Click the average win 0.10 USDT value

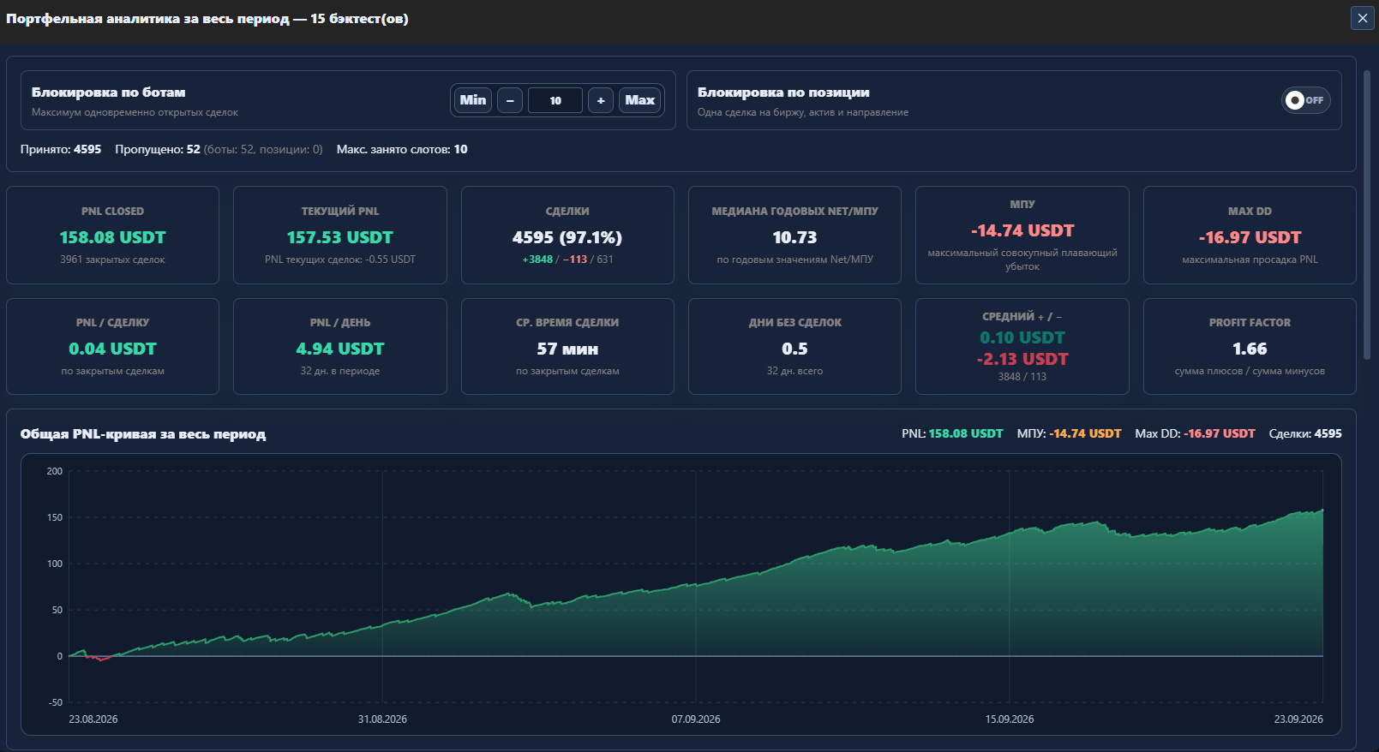pos(1022,337)
